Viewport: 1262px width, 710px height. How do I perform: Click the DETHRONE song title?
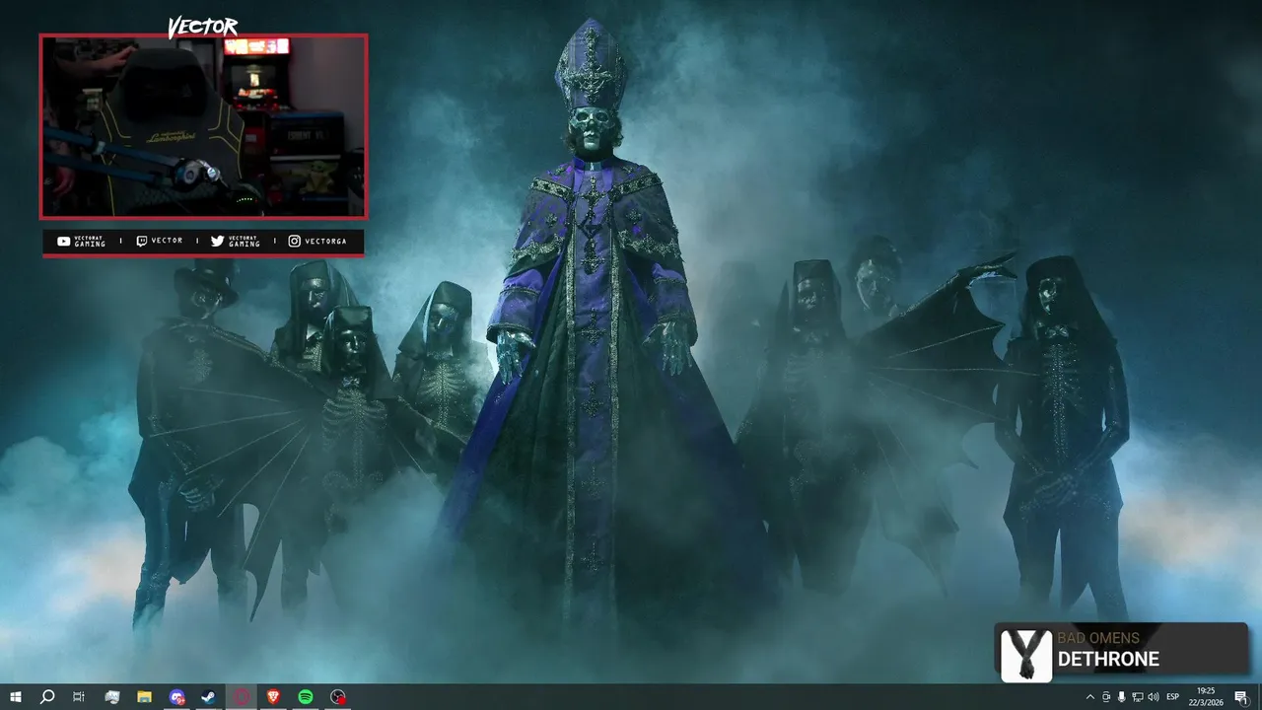tap(1108, 660)
